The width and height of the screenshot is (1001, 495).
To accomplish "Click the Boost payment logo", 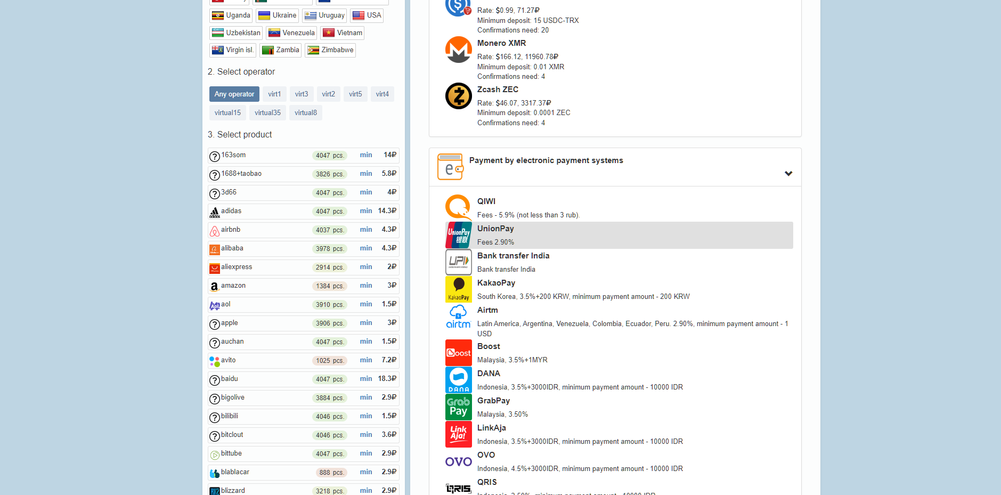I will pyautogui.click(x=458, y=353).
